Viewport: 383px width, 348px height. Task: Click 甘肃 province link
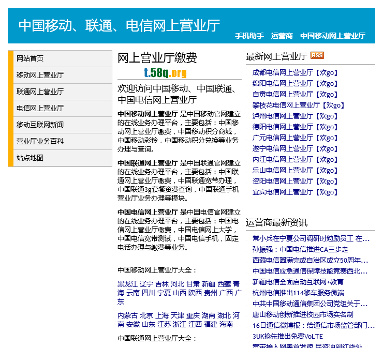click(x=193, y=284)
